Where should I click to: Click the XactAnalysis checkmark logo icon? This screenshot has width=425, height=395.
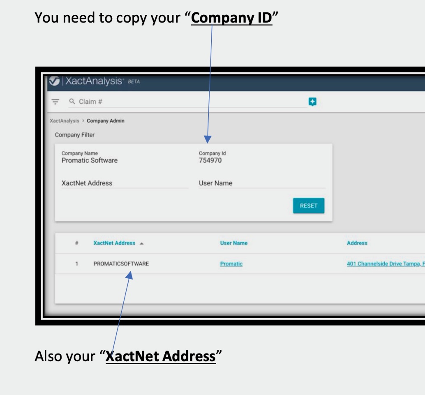pyautogui.click(x=54, y=81)
